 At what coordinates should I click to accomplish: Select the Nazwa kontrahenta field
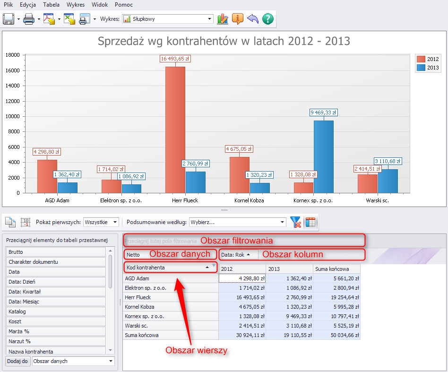point(56,351)
